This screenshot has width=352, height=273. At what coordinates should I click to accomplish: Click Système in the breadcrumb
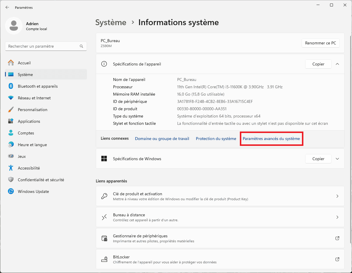click(111, 23)
